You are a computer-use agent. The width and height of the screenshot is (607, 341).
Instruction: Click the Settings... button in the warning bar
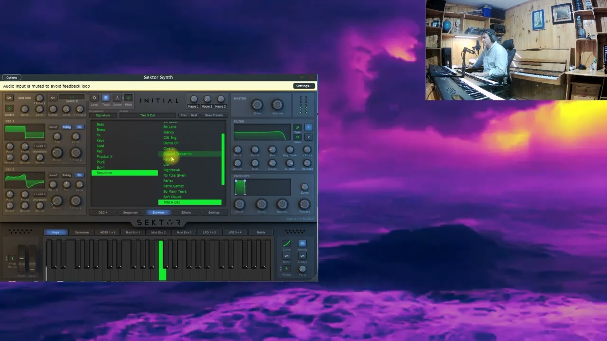(x=304, y=86)
